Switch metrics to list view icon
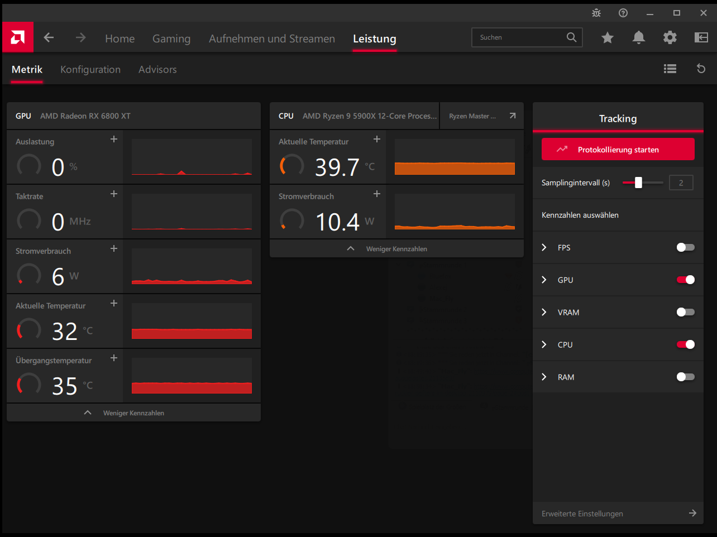The image size is (717, 537). pyautogui.click(x=670, y=69)
